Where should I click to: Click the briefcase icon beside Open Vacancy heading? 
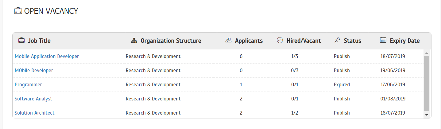coord(18,11)
